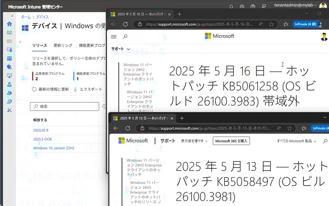
Task: Expand the Devices blade menu chevrons
Action: click(20, 42)
